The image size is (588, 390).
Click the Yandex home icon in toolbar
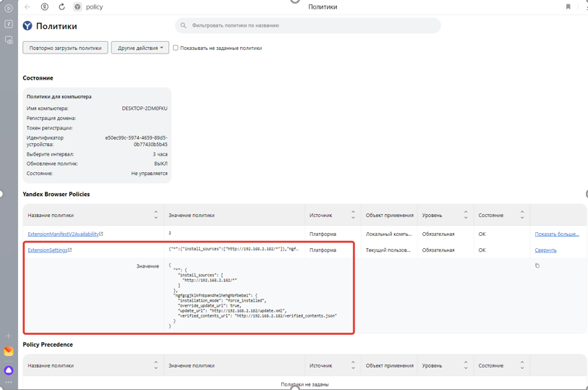(x=45, y=7)
